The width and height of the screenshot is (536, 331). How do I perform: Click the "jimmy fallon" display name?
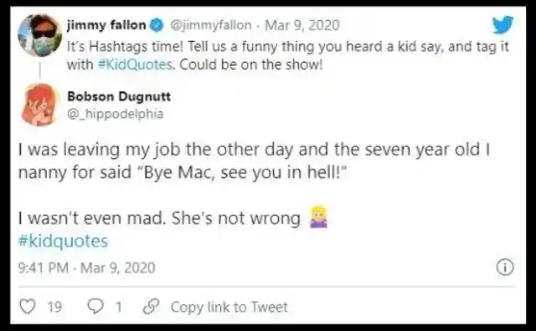point(106,25)
